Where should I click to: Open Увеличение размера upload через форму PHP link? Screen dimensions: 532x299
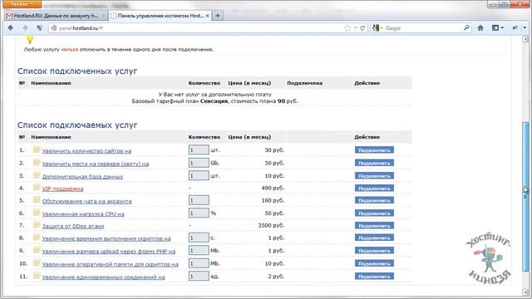click(109, 252)
